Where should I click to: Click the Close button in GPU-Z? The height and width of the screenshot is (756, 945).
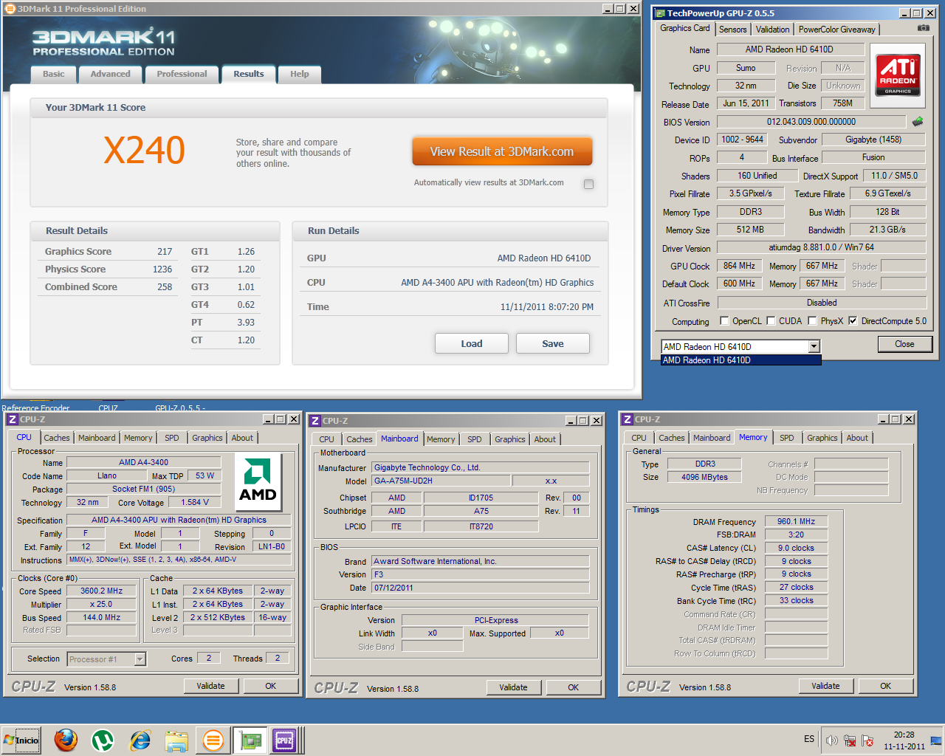click(904, 344)
